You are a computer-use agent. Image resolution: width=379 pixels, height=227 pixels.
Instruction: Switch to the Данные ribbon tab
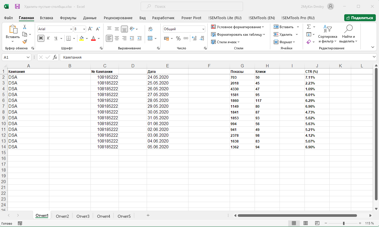click(90, 18)
